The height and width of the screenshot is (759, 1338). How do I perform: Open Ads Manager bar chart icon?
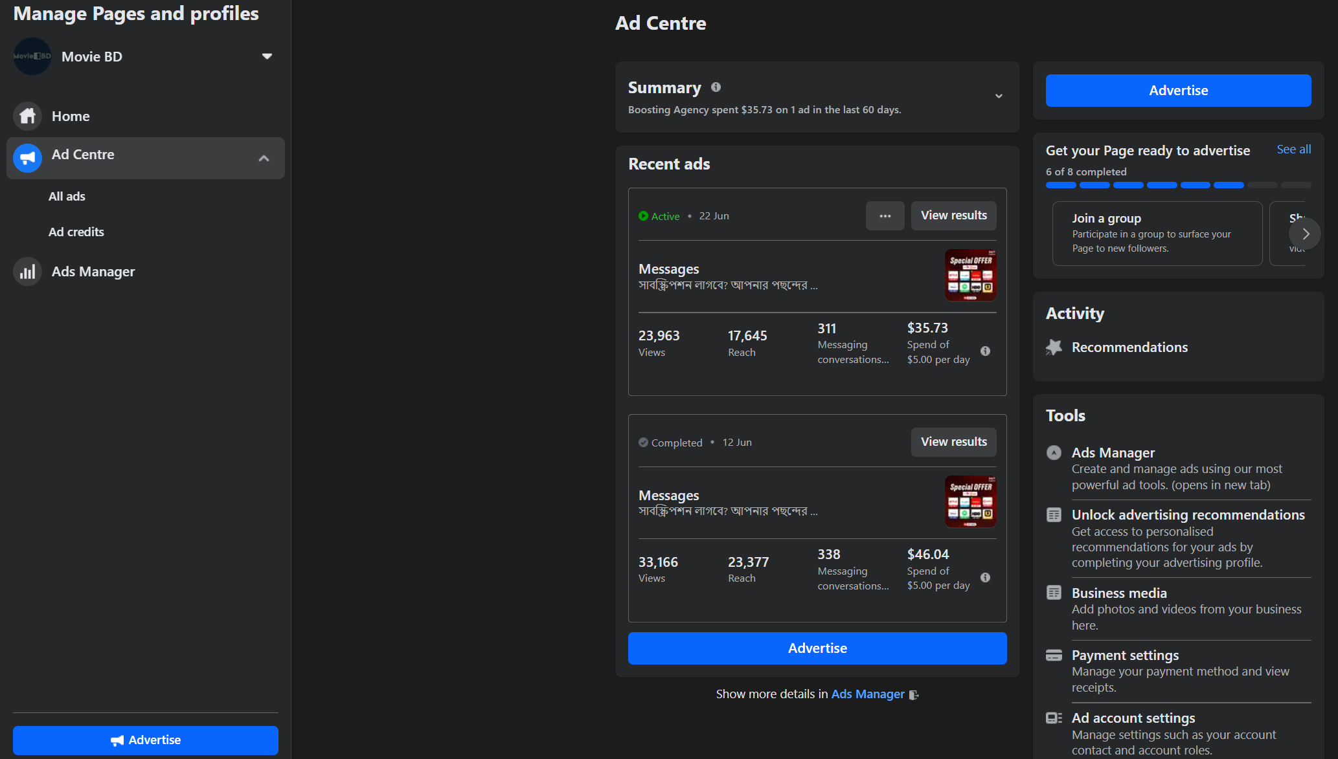click(x=27, y=272)
